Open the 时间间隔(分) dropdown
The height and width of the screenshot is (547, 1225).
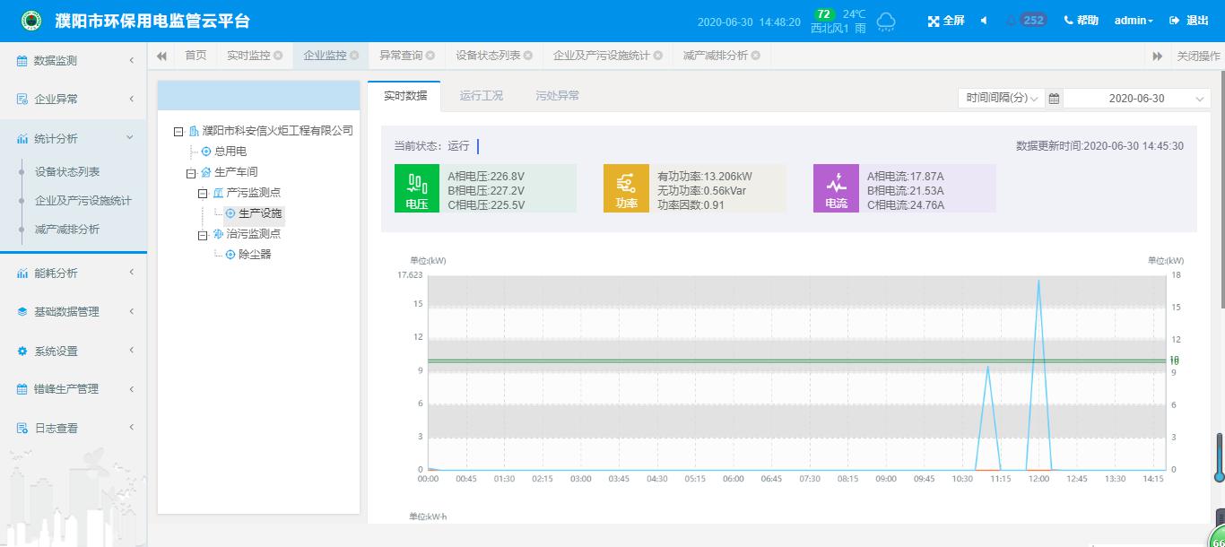click(x=1001, y=99)
